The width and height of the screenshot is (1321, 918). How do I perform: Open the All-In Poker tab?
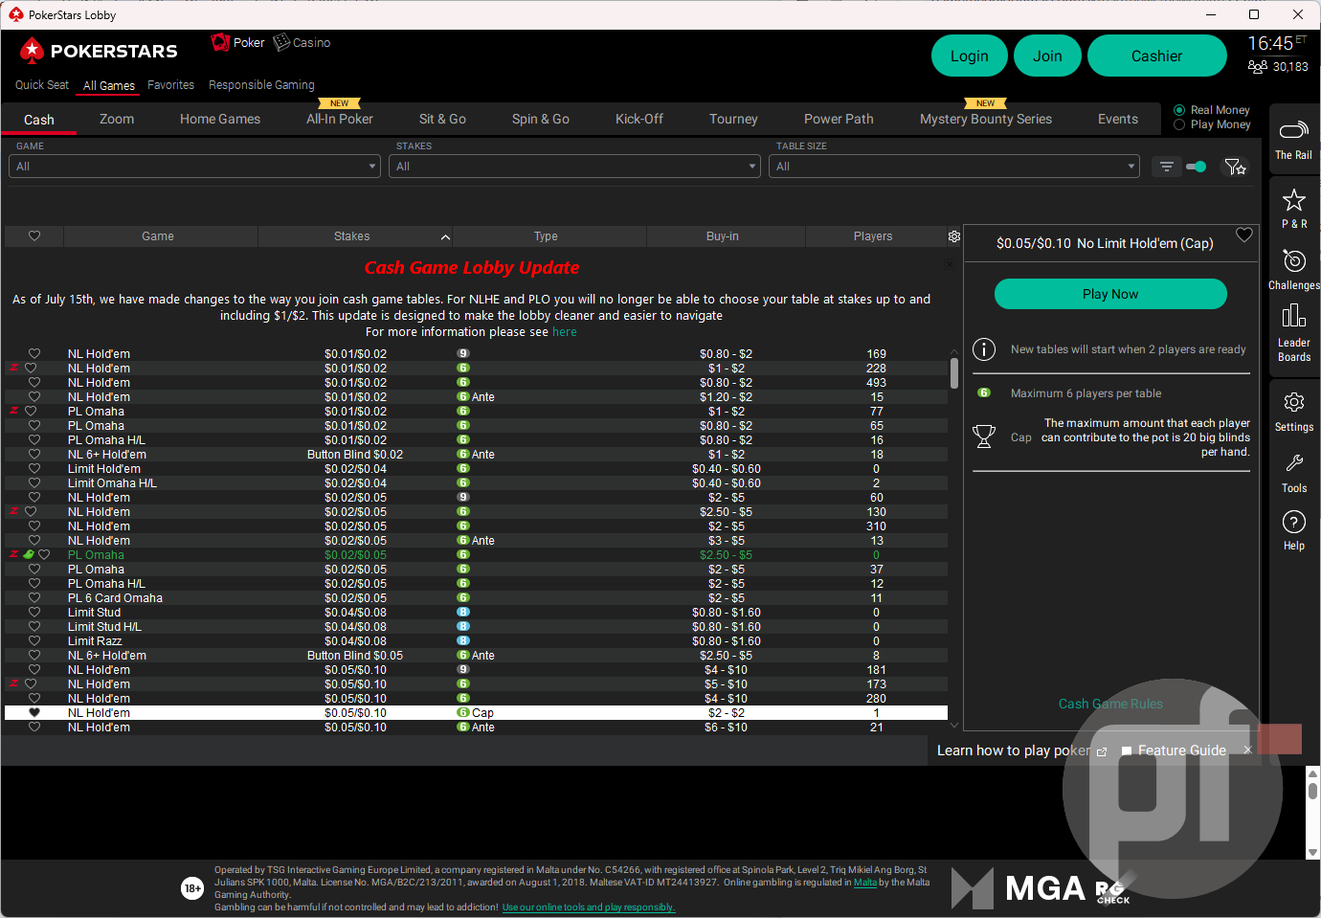pyautogui.click(x=340, y=119)
